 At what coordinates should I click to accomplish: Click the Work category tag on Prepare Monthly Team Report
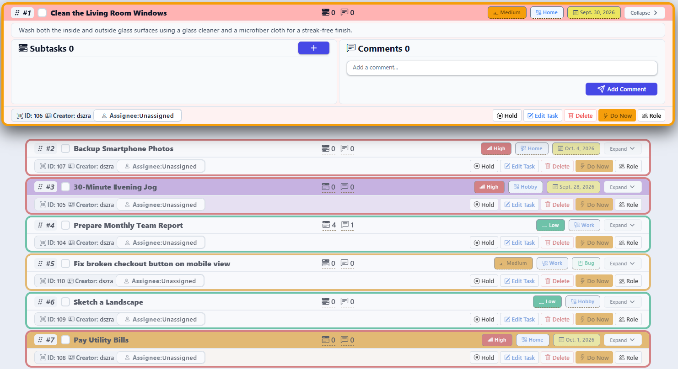[x=584, y=225]
